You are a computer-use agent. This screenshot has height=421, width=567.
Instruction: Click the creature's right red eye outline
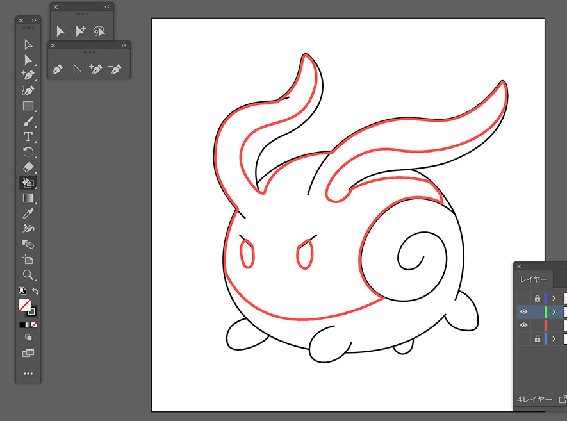pos(304,254)
